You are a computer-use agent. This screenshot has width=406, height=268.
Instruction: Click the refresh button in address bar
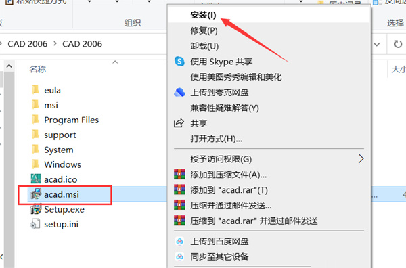click(x=398, y=44)
